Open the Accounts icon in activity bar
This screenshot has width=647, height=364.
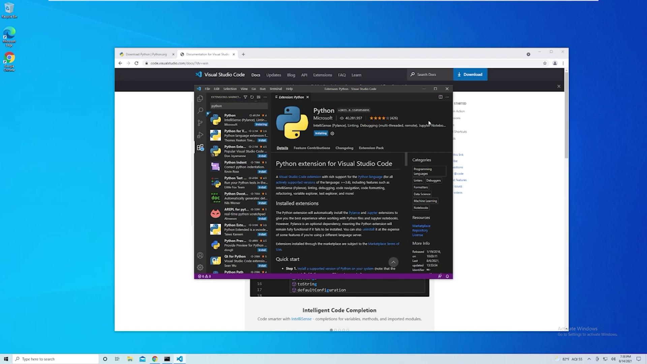pyautogui.click(x=200, y=255)
